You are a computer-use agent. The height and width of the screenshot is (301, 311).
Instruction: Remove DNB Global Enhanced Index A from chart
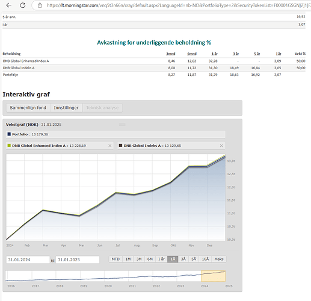(x=109, y=146)
